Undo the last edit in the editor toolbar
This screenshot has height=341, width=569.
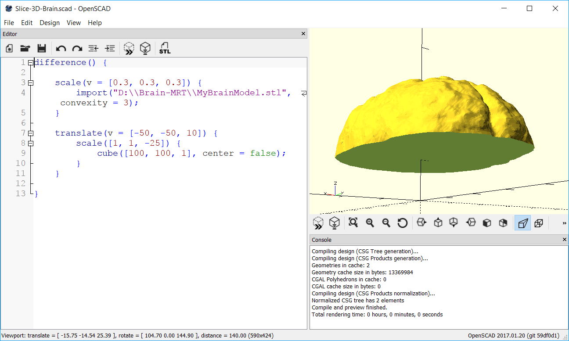pyautogui.click(x=61, y=49)
